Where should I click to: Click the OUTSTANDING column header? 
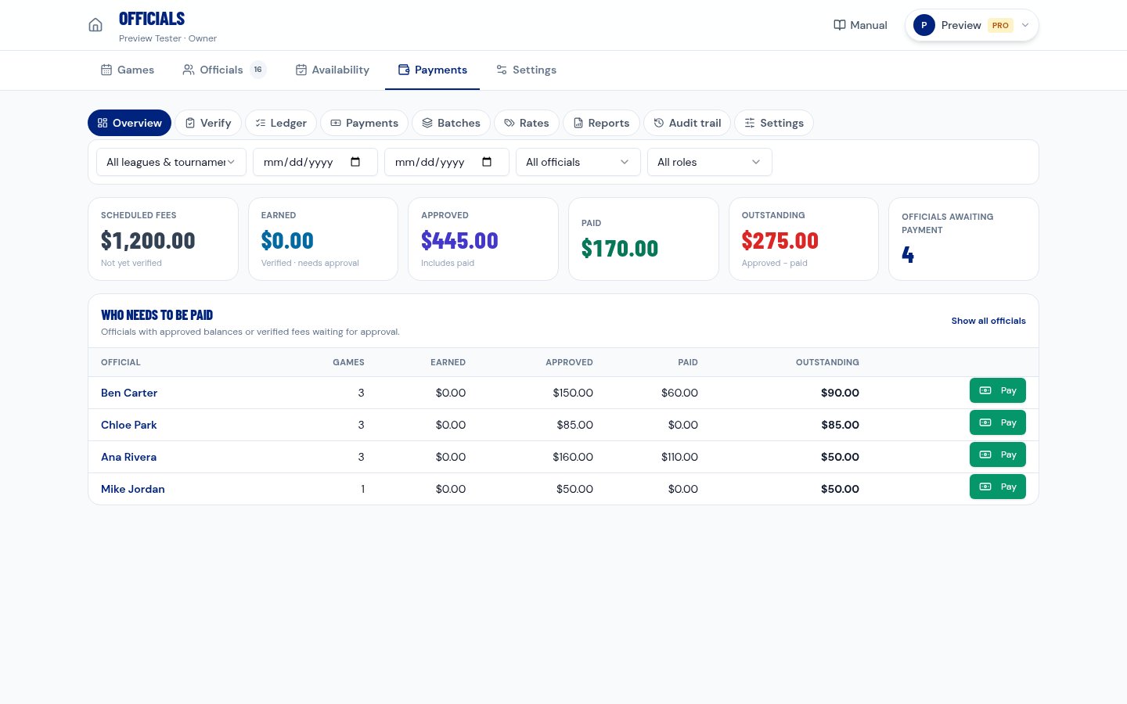[827, 362]
